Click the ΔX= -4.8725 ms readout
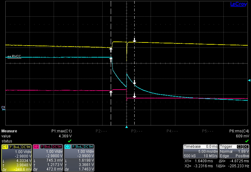The width and height of the screenshot is (251, 172). click(x=234, y=161)
